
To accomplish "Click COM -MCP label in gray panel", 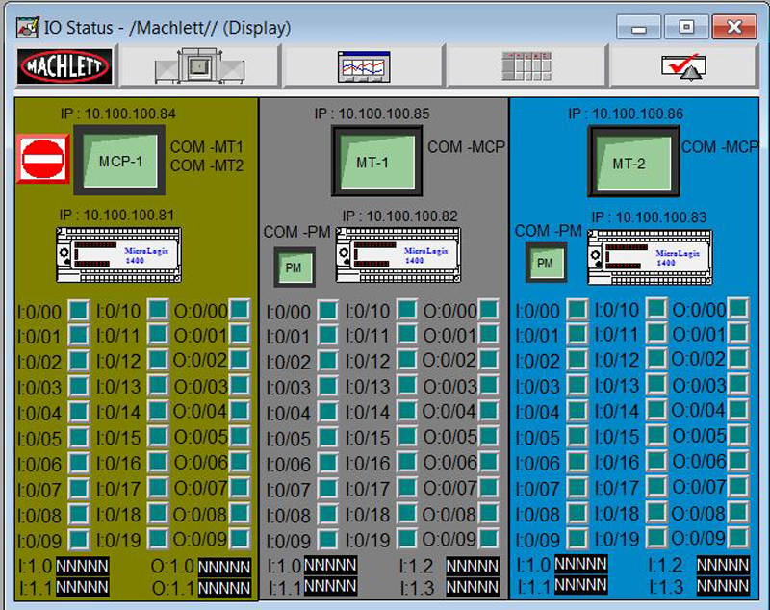I will (466, 147).
